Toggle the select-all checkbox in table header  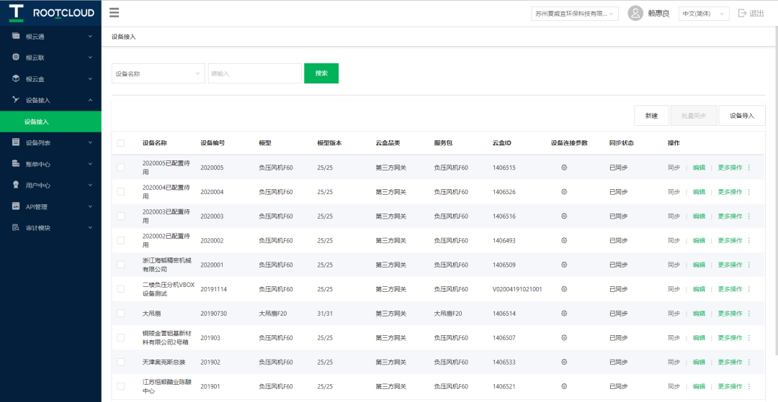click(121, 143)
